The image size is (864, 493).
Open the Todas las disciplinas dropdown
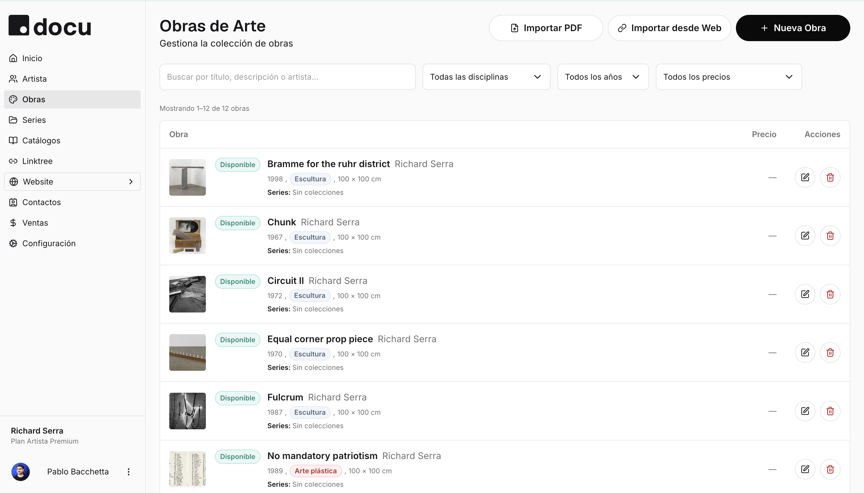(486, 77)
